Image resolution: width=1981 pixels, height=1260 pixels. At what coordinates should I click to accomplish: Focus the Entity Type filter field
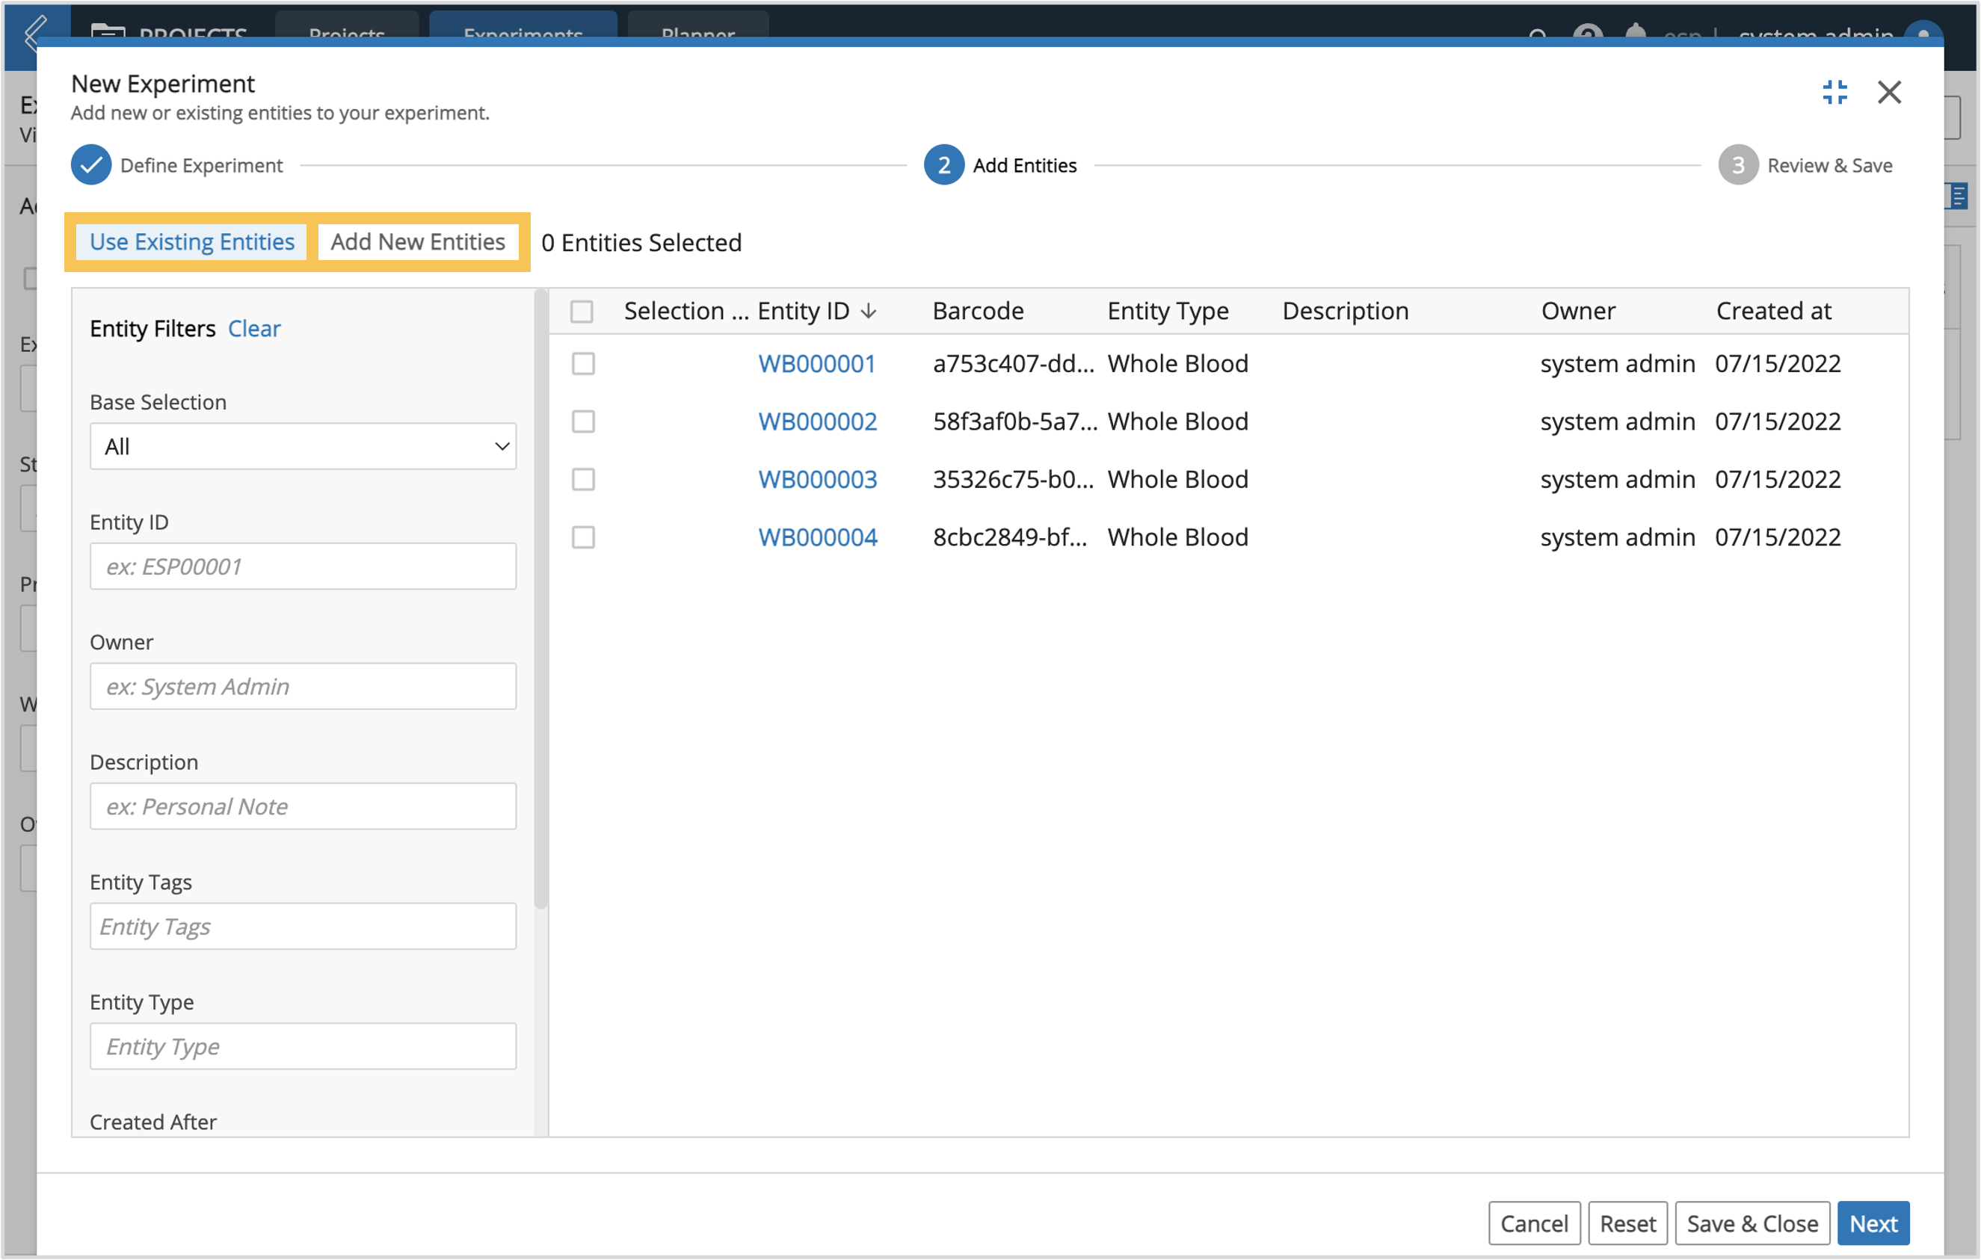coord(303,1047)
